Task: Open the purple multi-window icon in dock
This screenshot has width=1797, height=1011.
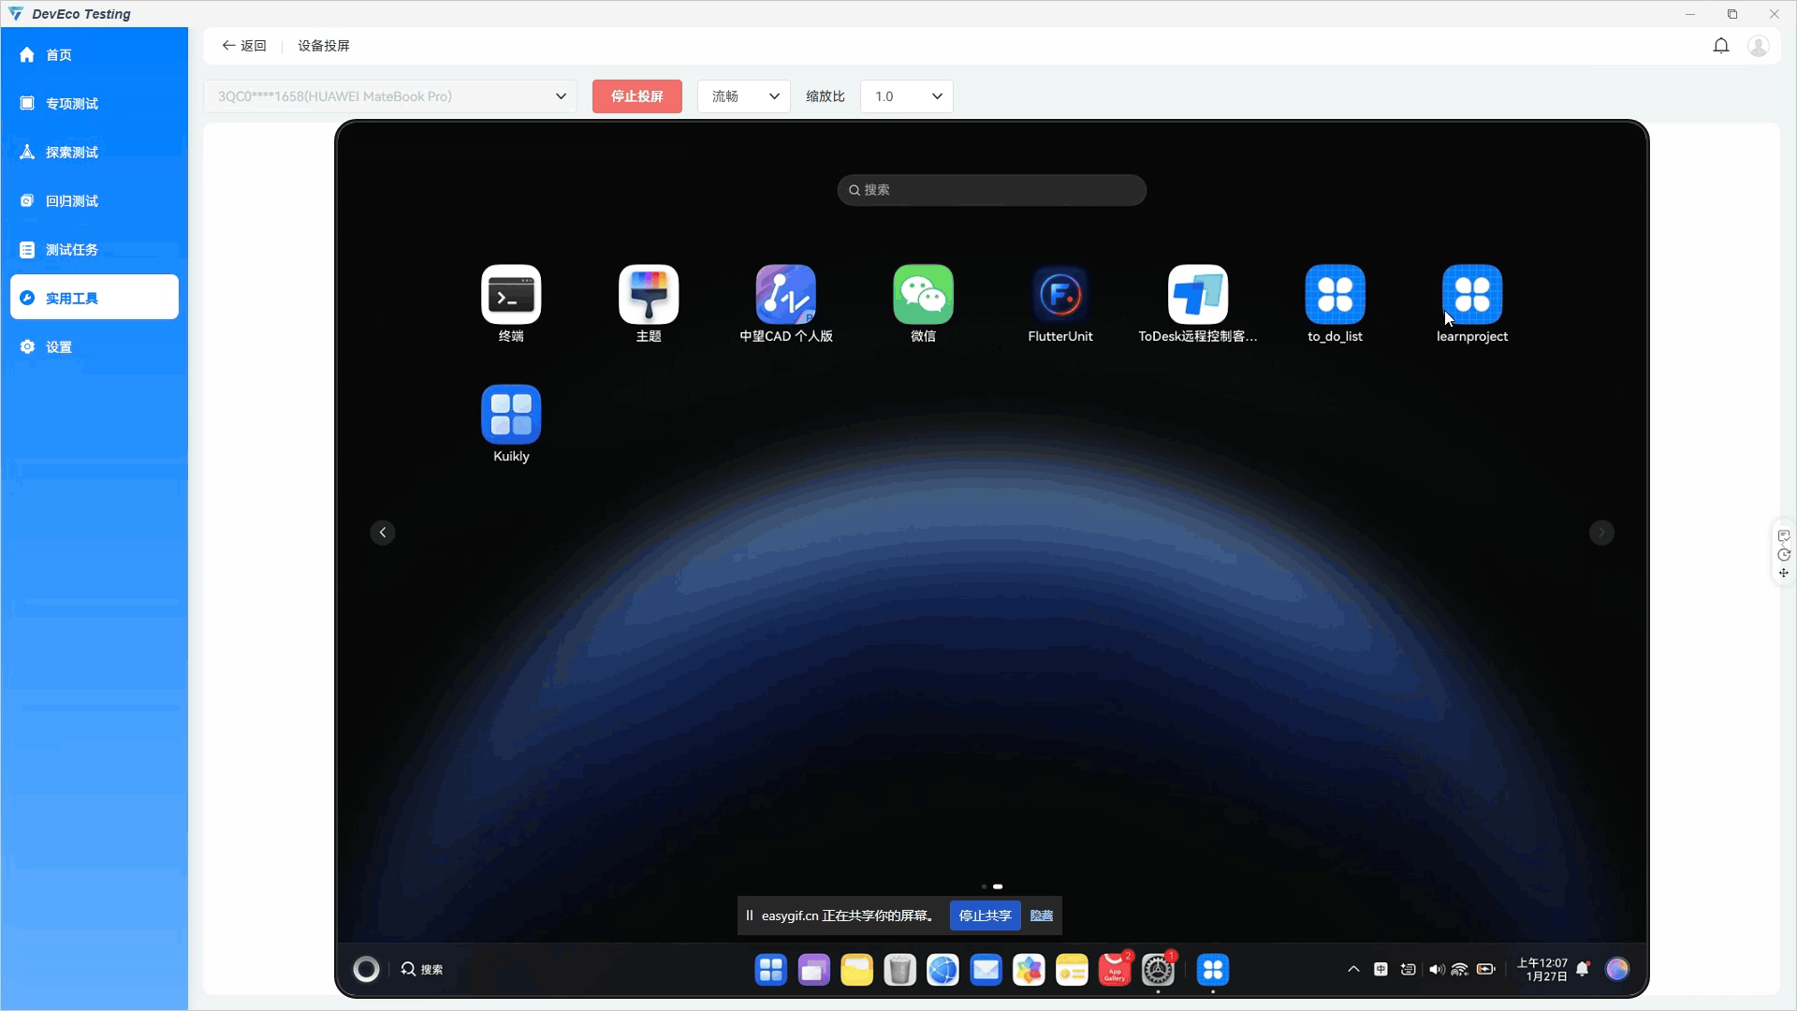Action: point(814,970)
